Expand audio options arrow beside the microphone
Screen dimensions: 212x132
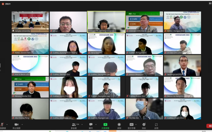pyautogui.click(x=6, y=124)
